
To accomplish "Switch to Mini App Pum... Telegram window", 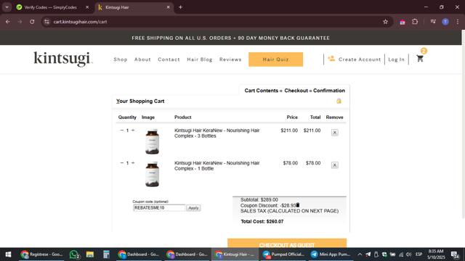I will (x=331, y=254).
